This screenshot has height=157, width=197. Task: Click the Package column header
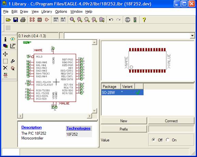pyautogui.click(x=111, y=86)
